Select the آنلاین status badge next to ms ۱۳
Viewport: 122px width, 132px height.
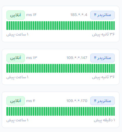(15, 58)
